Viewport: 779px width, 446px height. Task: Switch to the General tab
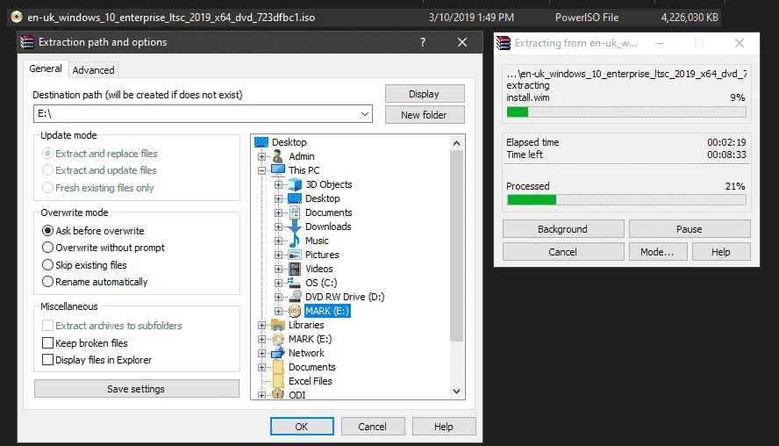coord(46,68)
